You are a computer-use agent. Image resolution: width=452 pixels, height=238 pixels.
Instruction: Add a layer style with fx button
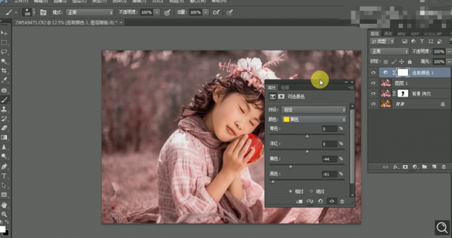396,167
